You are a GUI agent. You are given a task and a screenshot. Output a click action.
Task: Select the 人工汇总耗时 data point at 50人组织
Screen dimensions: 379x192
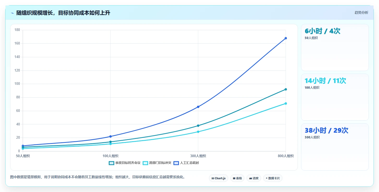pos(23,146)
